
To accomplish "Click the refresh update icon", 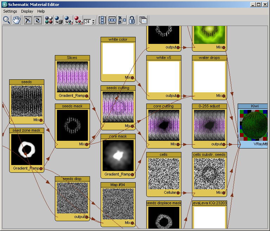I will pos(37,20).
